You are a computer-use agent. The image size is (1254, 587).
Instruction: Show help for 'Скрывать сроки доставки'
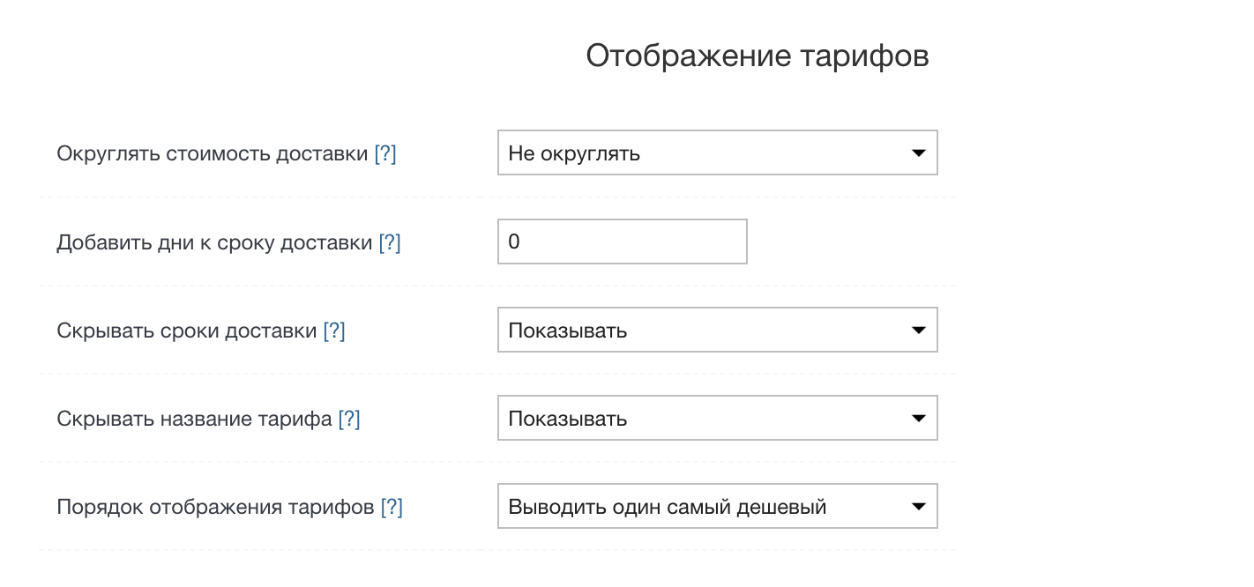334,331
